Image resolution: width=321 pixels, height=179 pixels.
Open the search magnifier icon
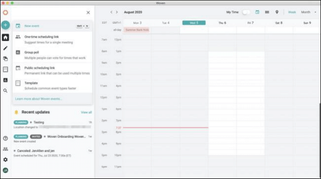(x=6, y=91)
